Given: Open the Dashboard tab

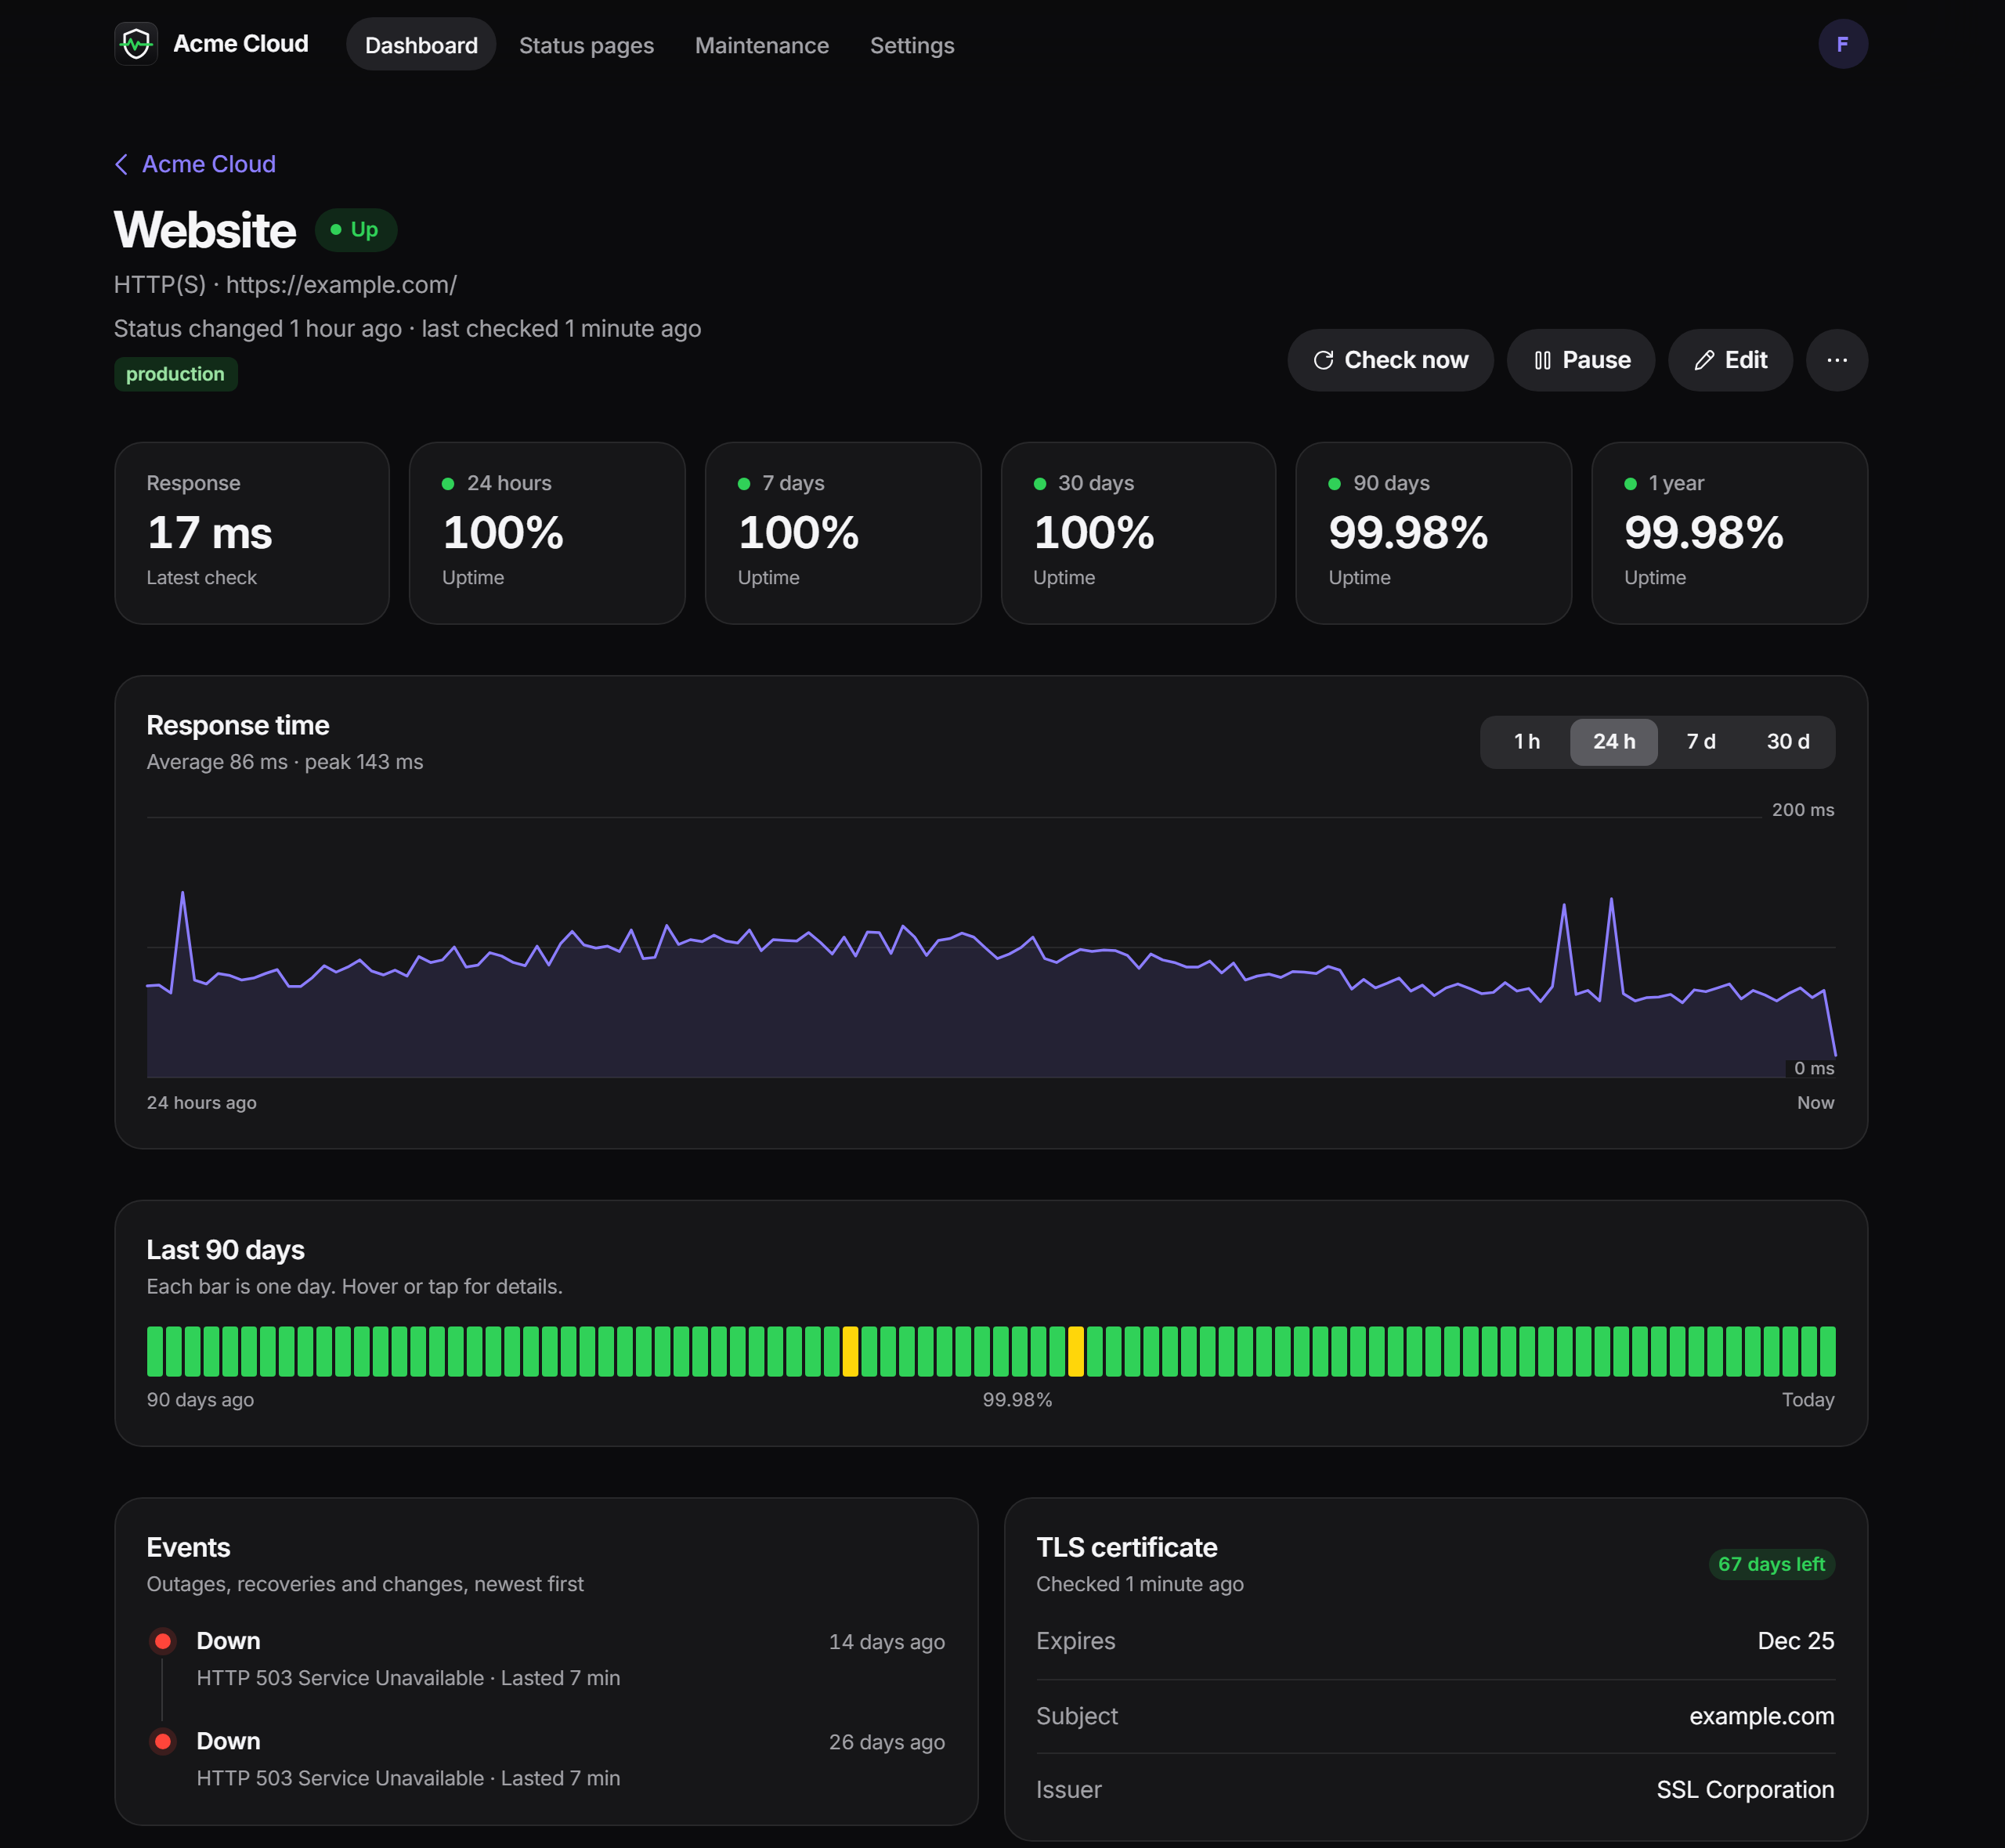Looking at the screenshot, I should click(x=421, y=45).
